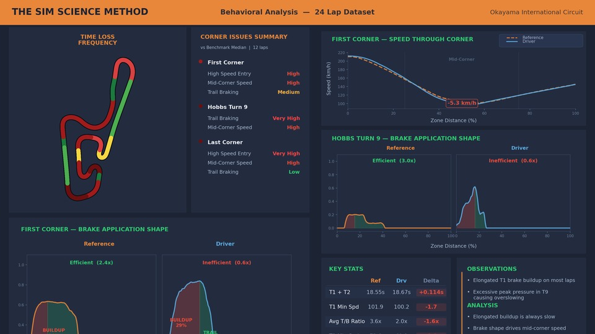Screen dimensions: 595x334
Task: Click 'Elongated buildup is always slow' bullet
Action: tap(514, 317)
